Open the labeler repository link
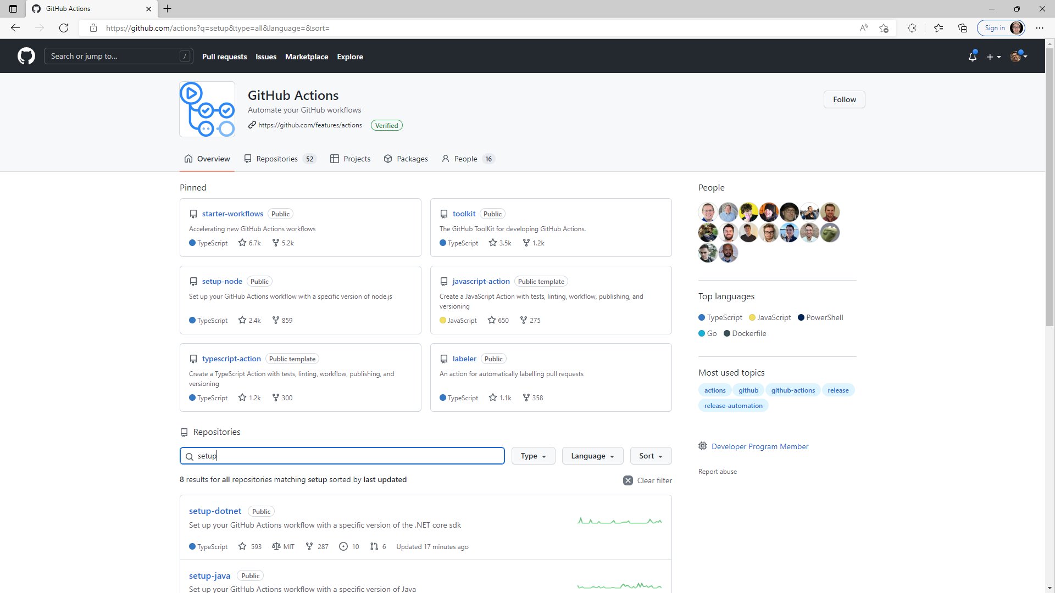Screen dimensions: 1055x593 [x=464, y=359]
